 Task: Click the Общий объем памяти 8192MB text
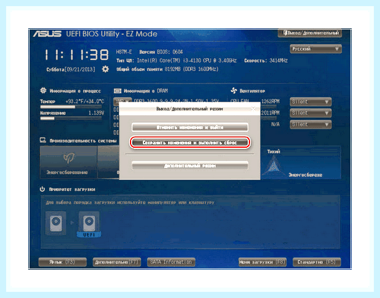click(x=167, y=69)
